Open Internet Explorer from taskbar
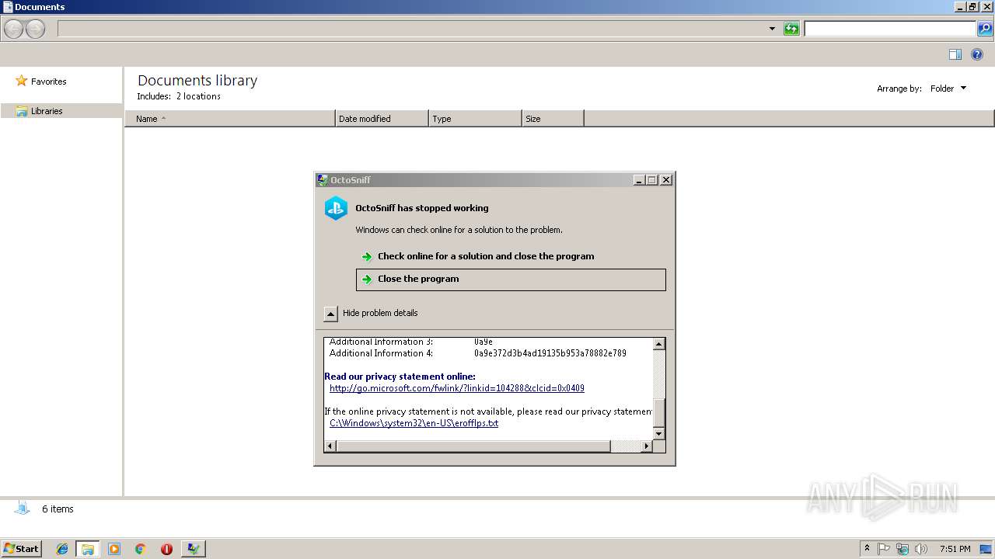Image resolution: width=995 pixels, height=559 pixels. click(x=62, y=549)
